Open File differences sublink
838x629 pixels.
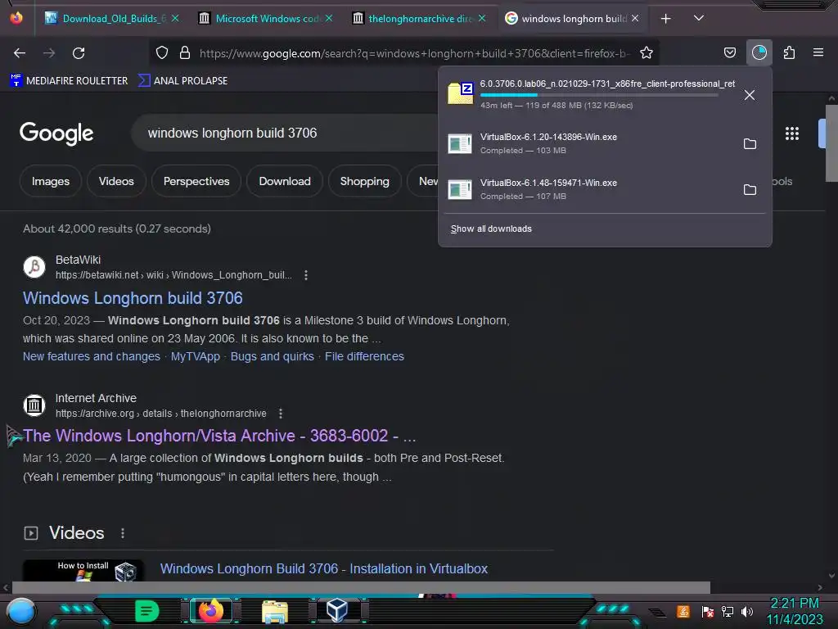pyautogui.click(x=364, y=357)
